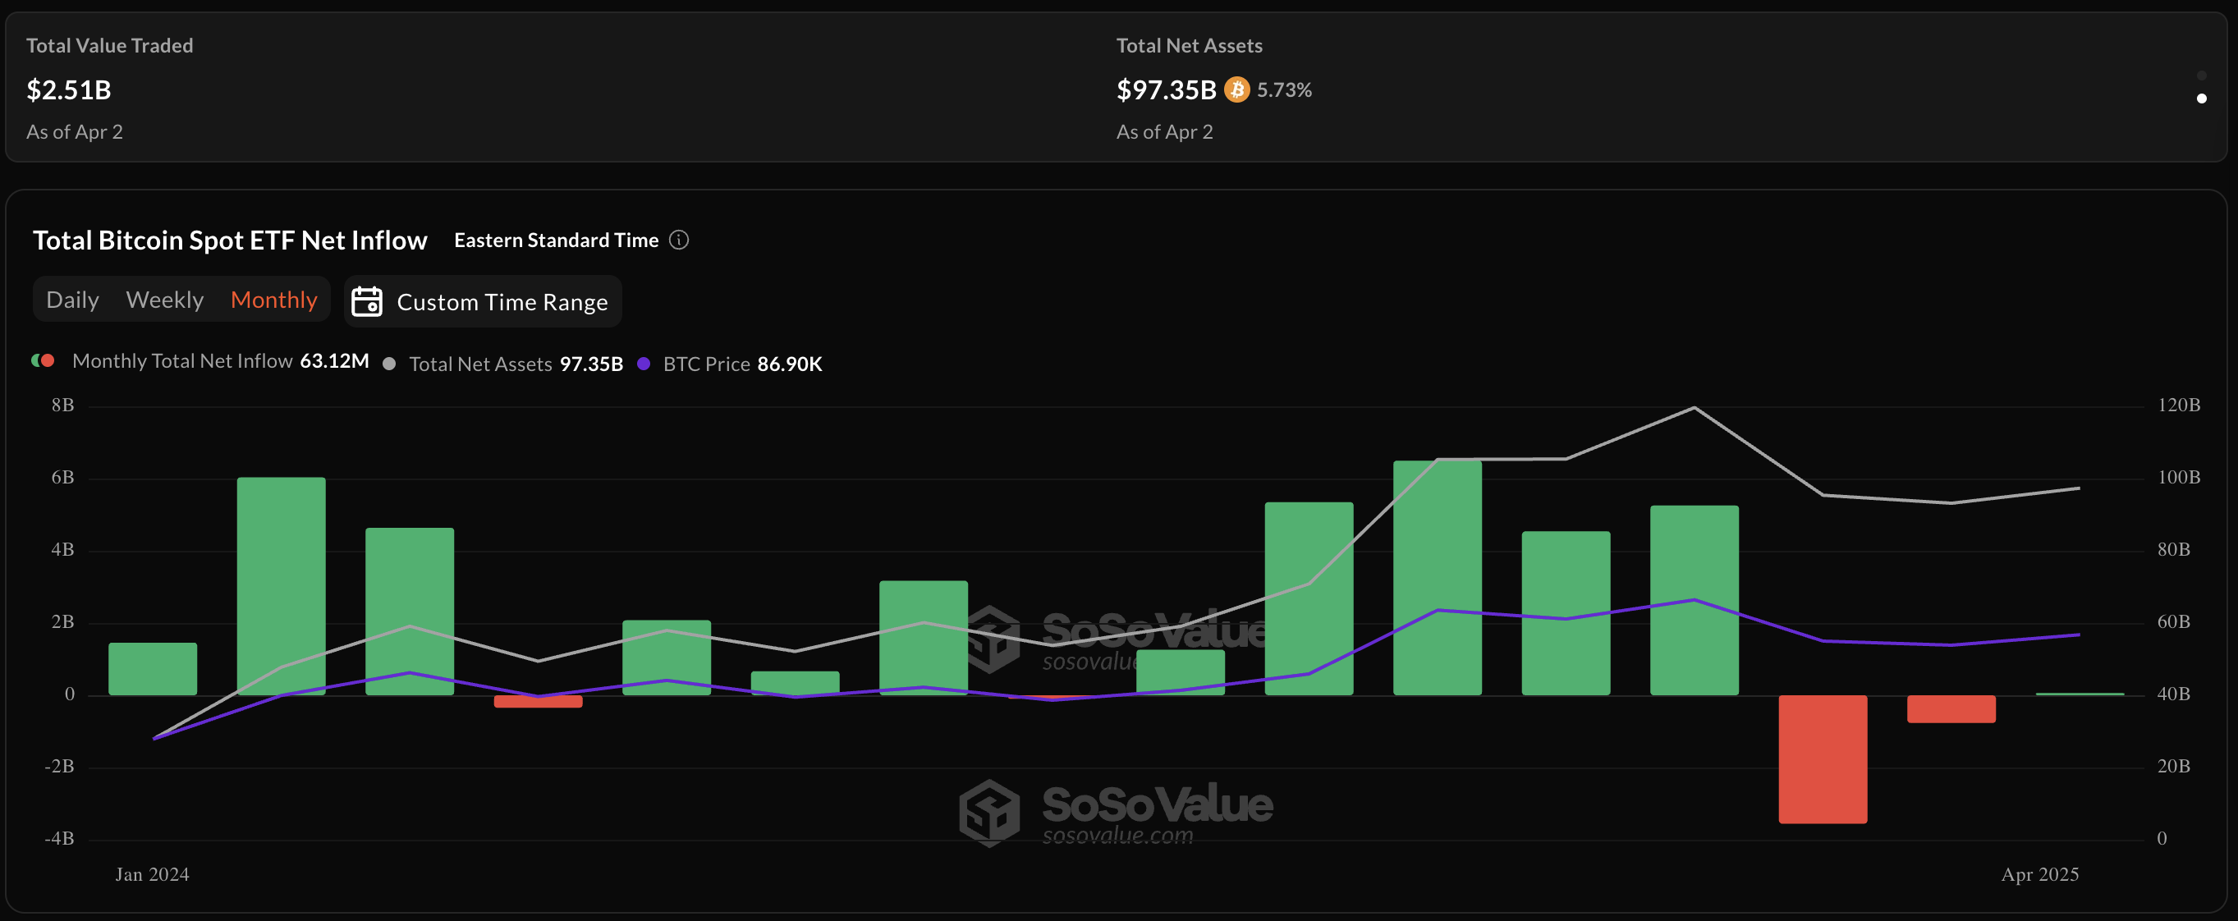Click the dim upper carousel dot
Image resolution: width=2238 pixels, height=921 pixels.
(x=2200, y=76)
